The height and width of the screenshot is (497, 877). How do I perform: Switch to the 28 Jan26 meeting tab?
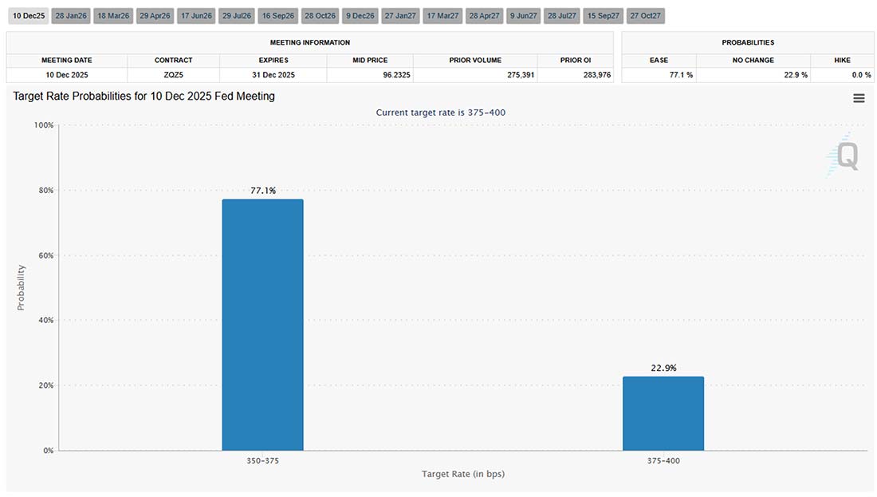click(x=70, y=14)
